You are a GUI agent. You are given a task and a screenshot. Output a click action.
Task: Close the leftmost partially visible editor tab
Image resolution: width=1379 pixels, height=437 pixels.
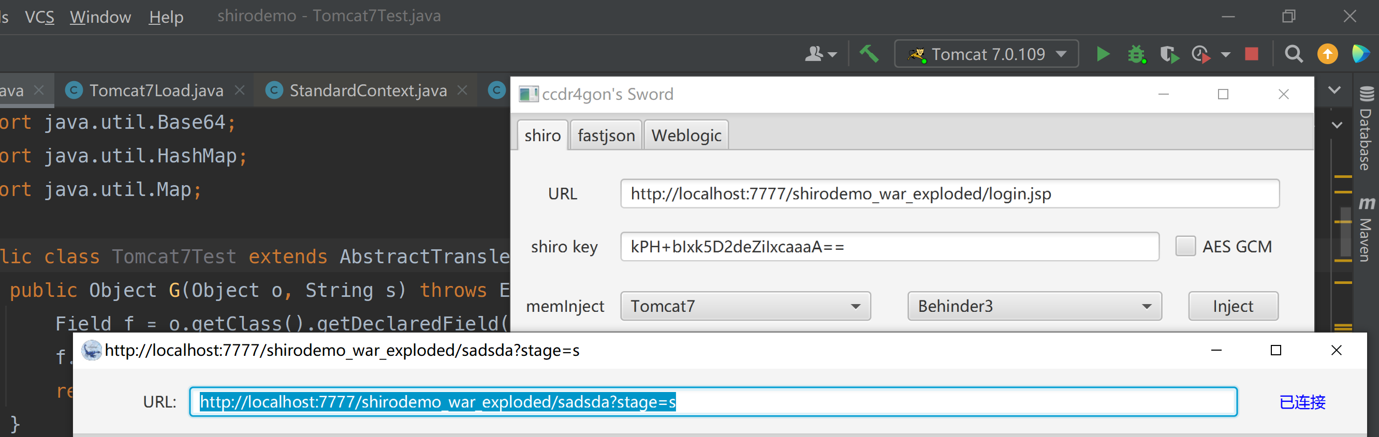39,91
